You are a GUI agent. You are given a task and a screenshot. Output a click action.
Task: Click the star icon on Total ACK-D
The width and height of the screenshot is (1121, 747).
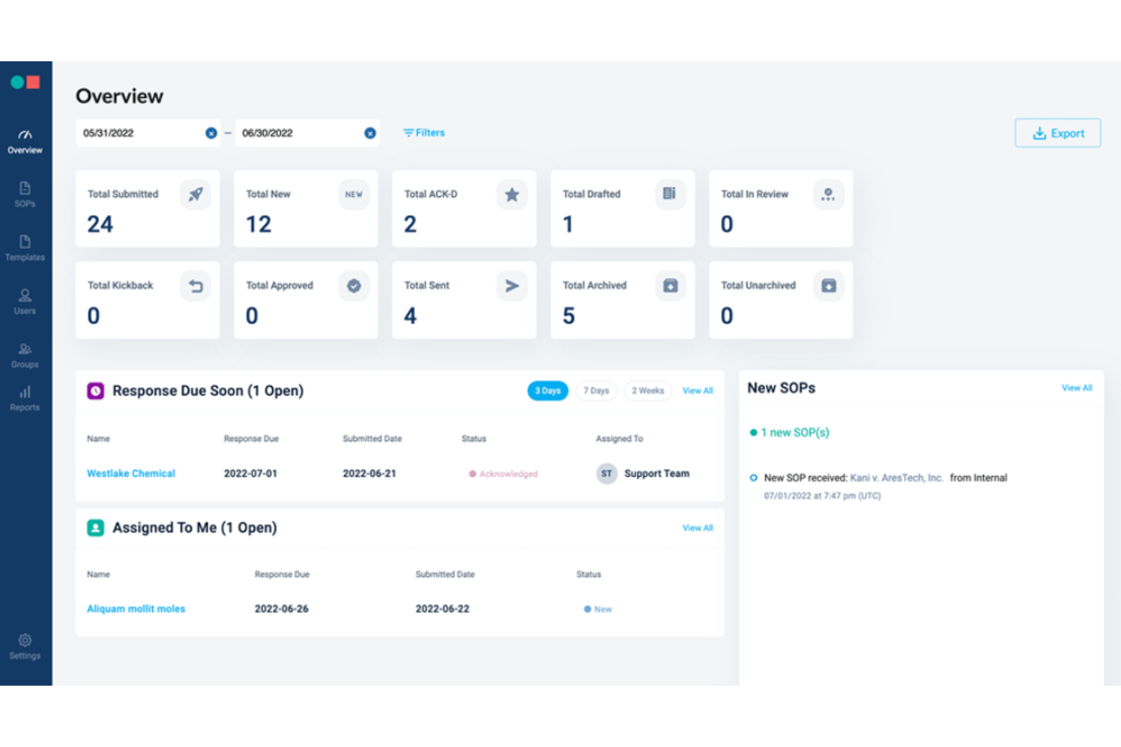tap(512, 195)
